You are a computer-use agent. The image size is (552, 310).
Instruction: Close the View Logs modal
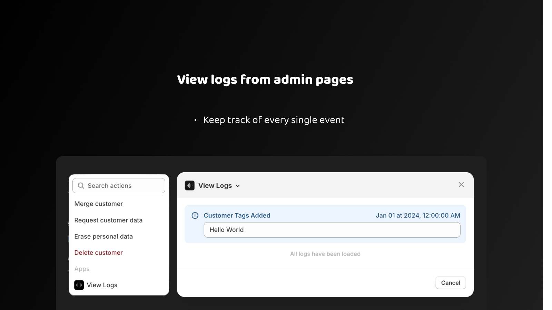click(461, 184)
